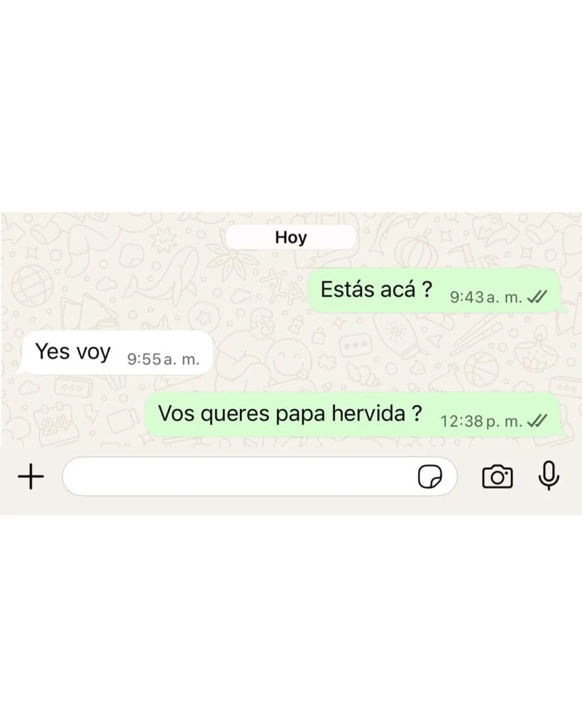The height and width of the screenshot is (727, 582).
Task: Open the attachments plus menu
Action: [x=31, y=476]
